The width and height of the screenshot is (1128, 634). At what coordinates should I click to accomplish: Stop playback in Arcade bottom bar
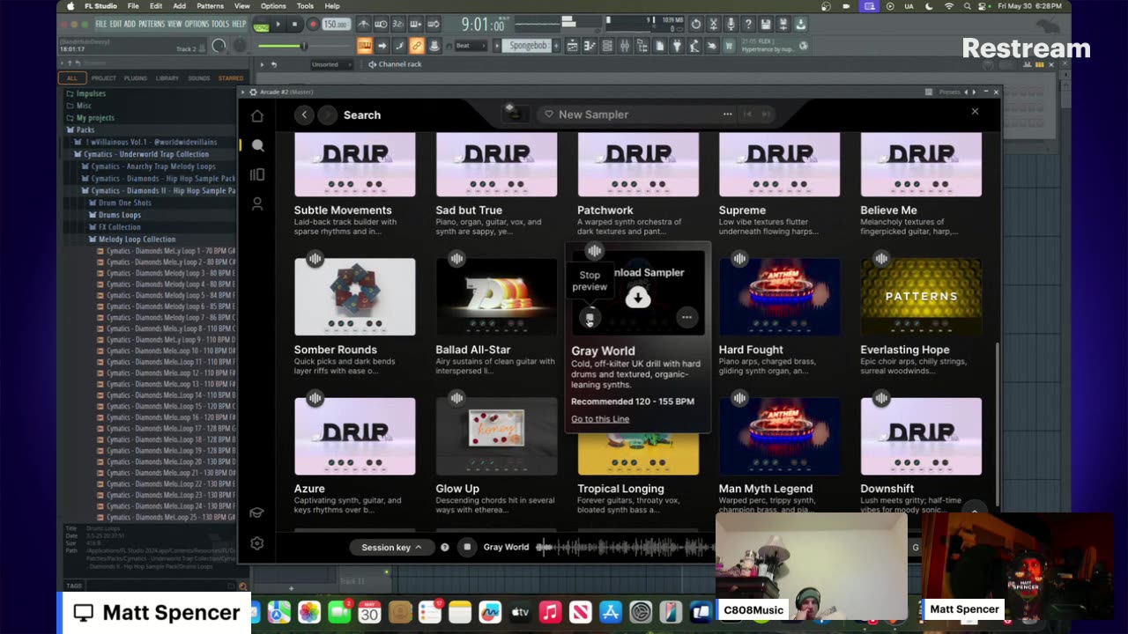467,547
